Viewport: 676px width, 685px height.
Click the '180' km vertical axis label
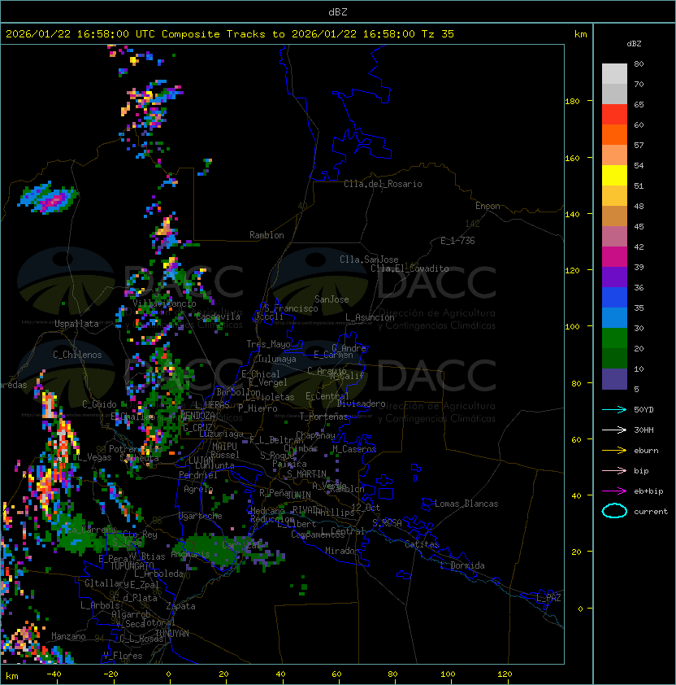click(x=572, y=102)
